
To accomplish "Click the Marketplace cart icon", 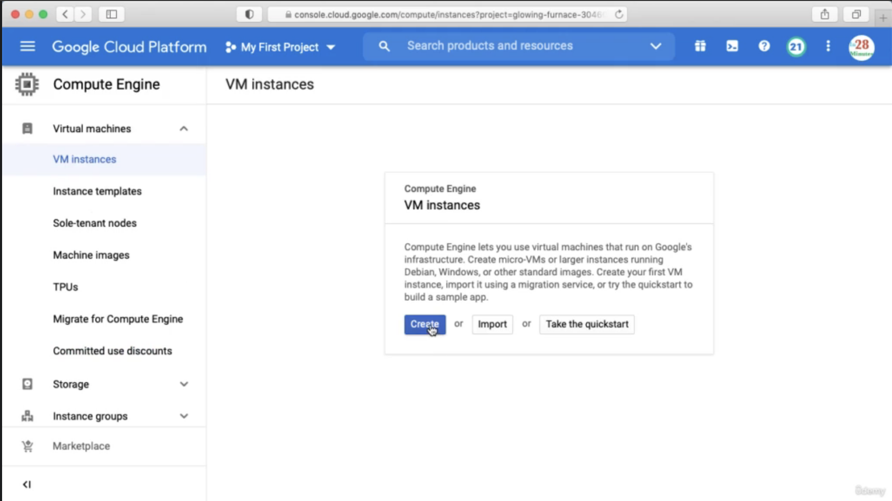I will (27, 446).
